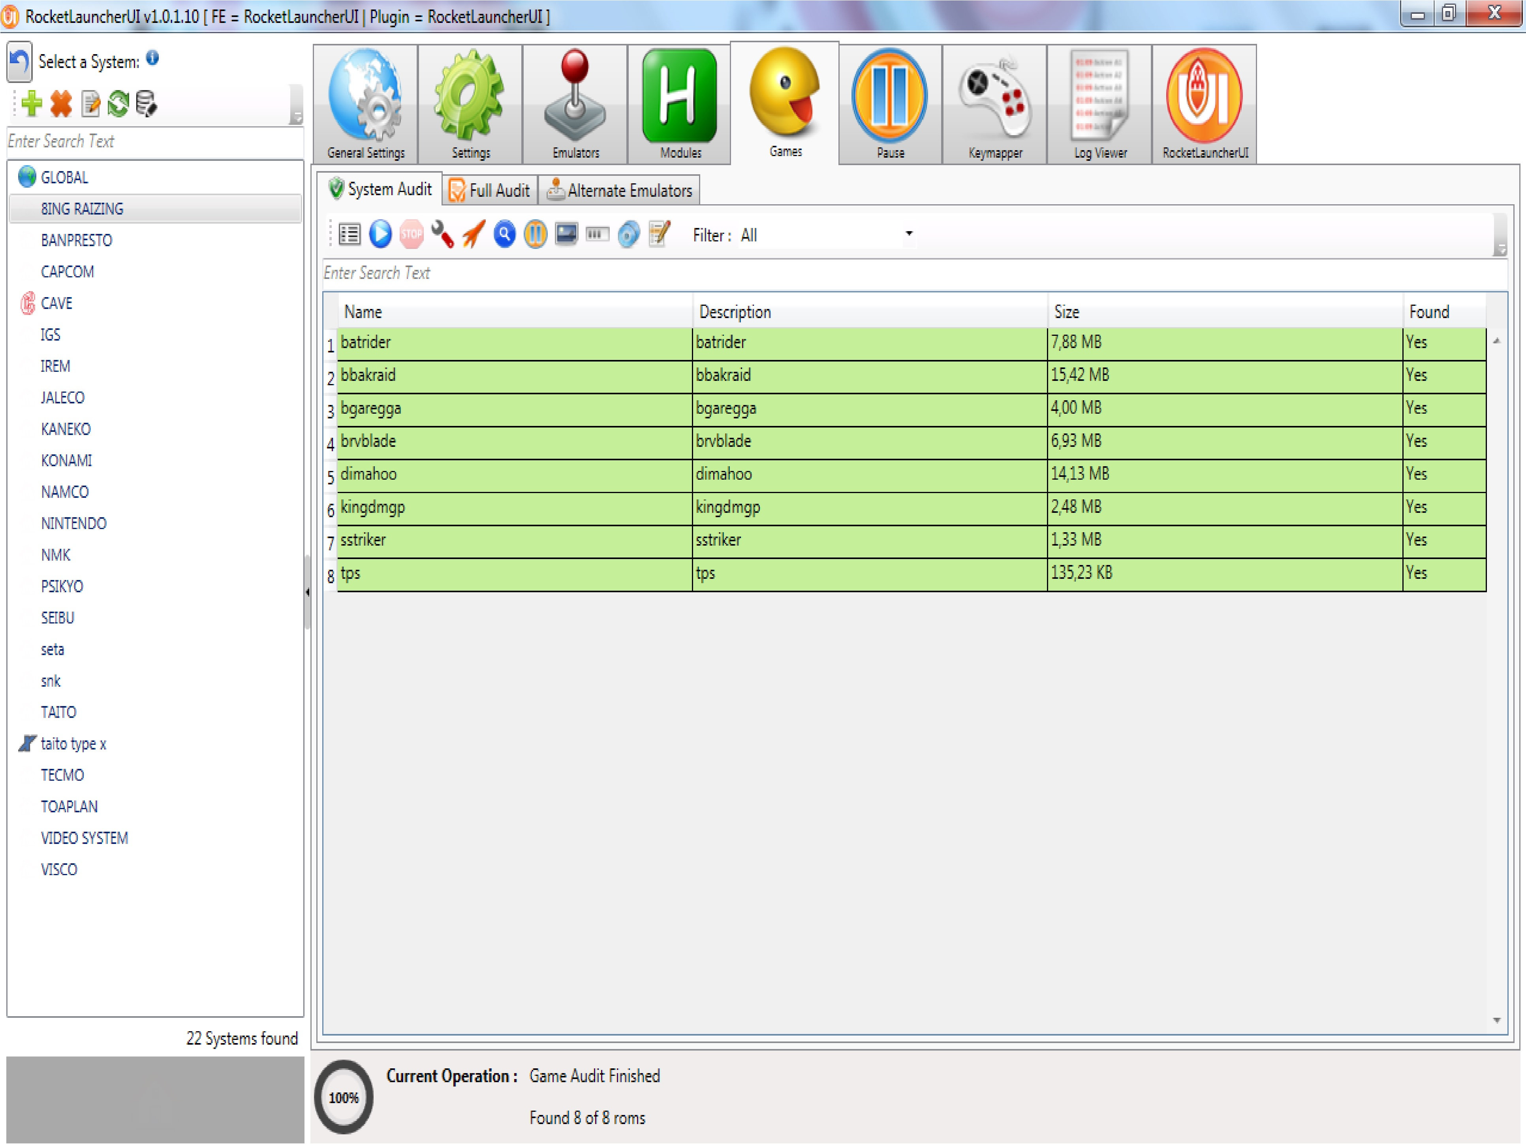Sort table by Size column header
The height and width of the screenshot is (1145, 1526).
[x=1225, y=312]
